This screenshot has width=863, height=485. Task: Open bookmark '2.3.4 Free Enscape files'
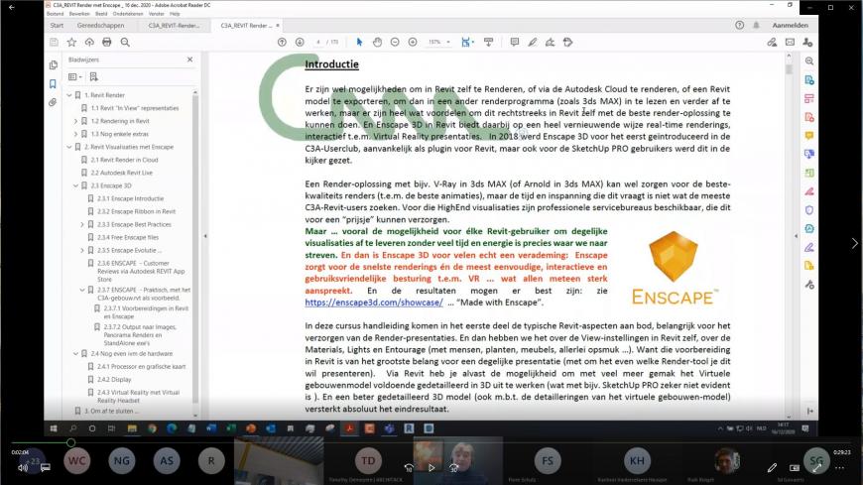click(128, 237)
